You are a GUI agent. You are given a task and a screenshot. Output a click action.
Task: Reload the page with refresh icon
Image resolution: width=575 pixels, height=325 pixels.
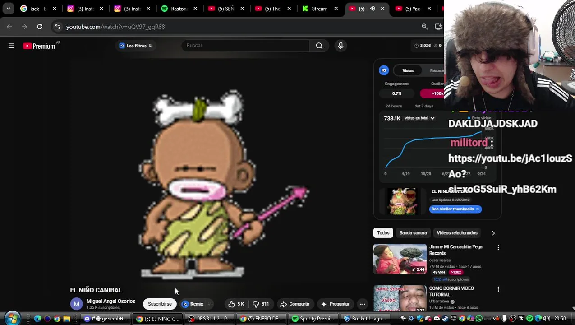click(x=40, y=27)
